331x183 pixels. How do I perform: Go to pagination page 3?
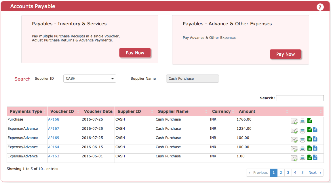[288, 173]
